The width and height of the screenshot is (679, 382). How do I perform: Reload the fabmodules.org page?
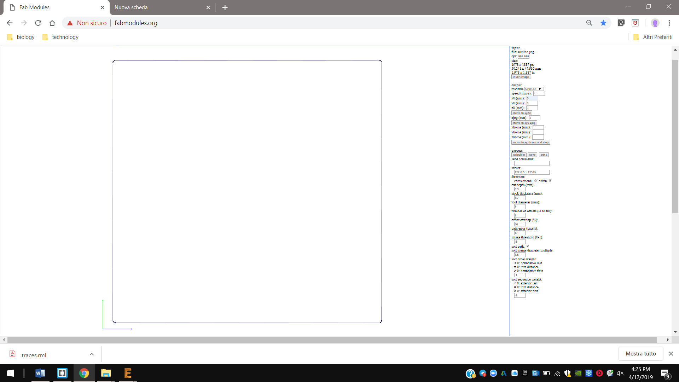[38, 23]
